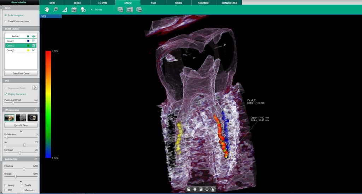Switch to the MPR tab
The height and width of the screenshot is (194, 362).
tap(52, 2)
